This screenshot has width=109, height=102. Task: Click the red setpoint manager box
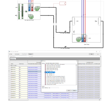[63, 3]
